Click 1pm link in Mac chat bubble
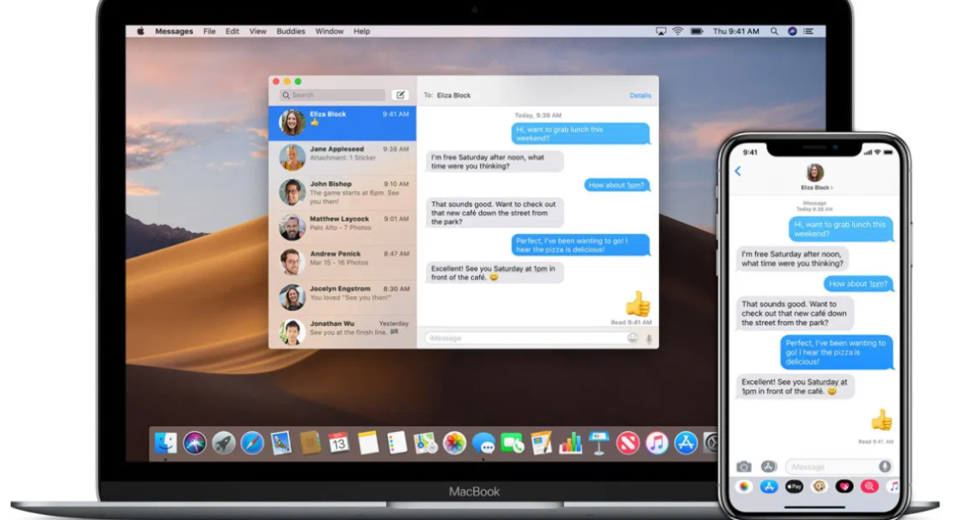 [635, 185]
